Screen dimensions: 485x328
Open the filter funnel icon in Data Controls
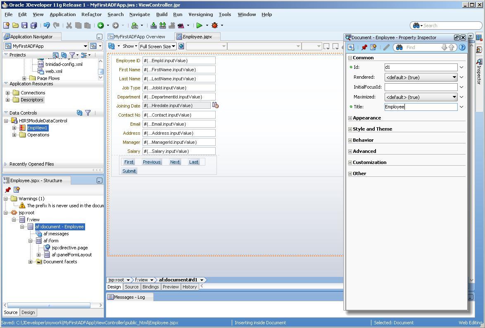point(88,112)
